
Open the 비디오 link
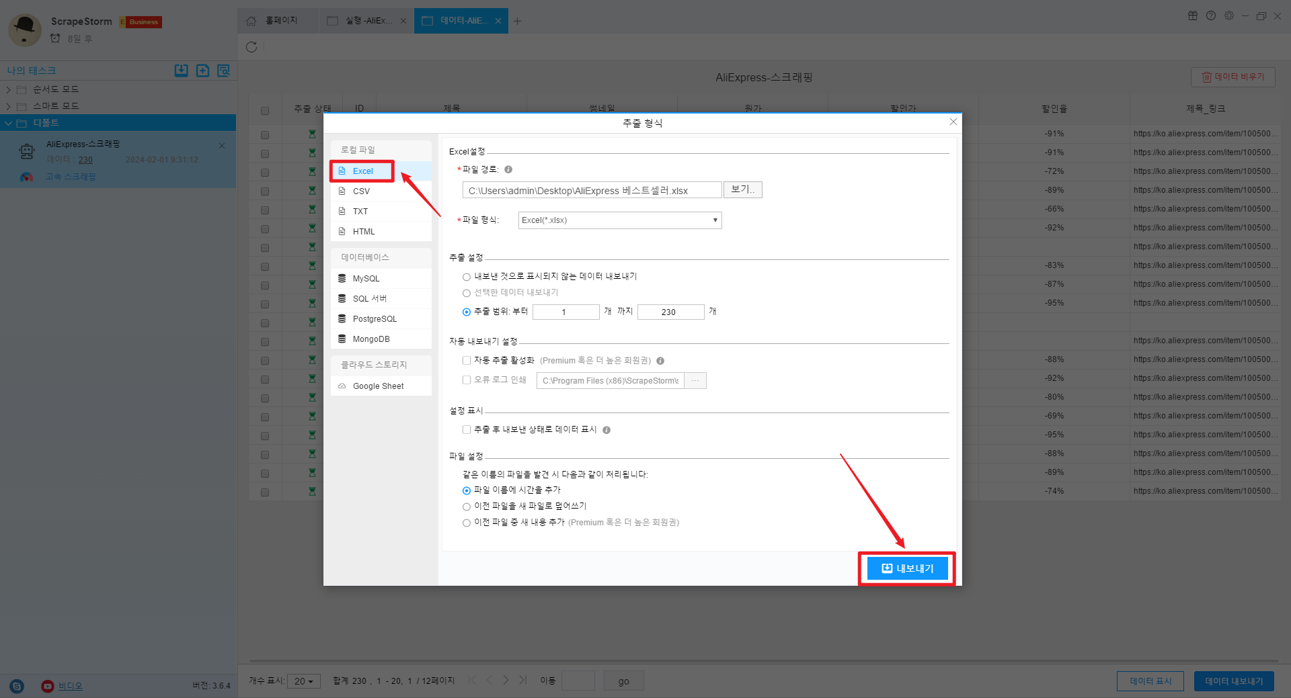tap(70, 686)
